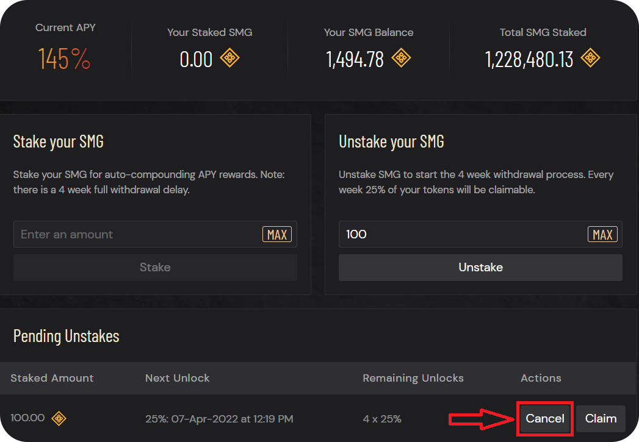Image resolution: width=639 pixels, height=442 pixels.
Task: Click the Next Unlock column header
Action: click(177, 378)
